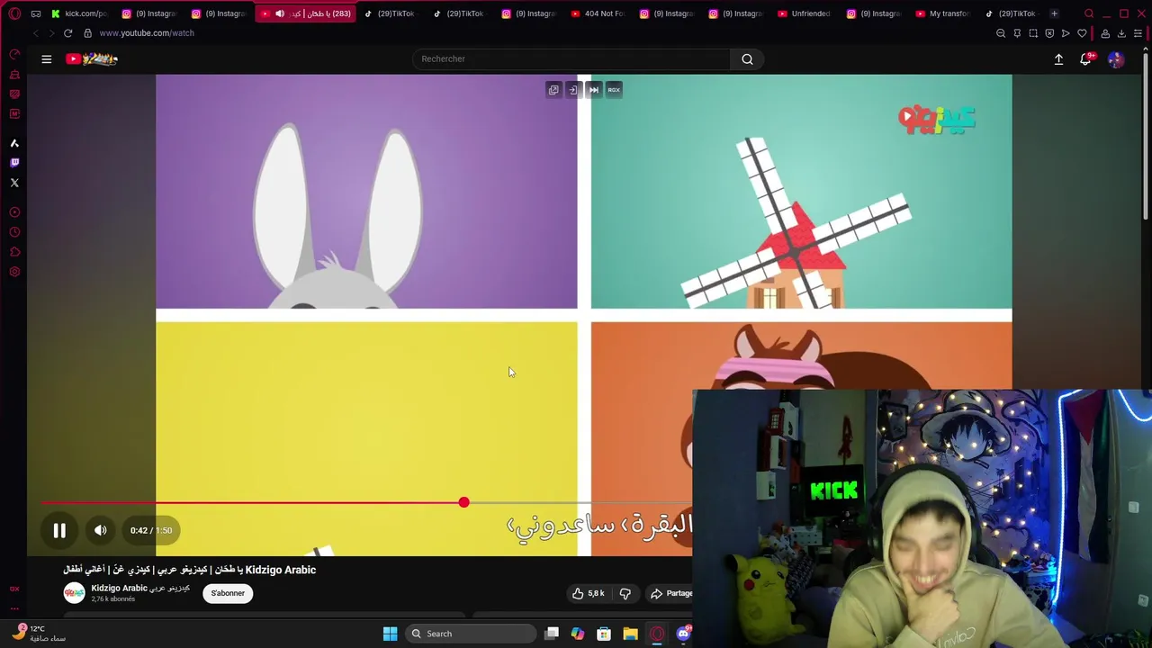Click 2,76 k abonnés subscriber count

(113, 599)
